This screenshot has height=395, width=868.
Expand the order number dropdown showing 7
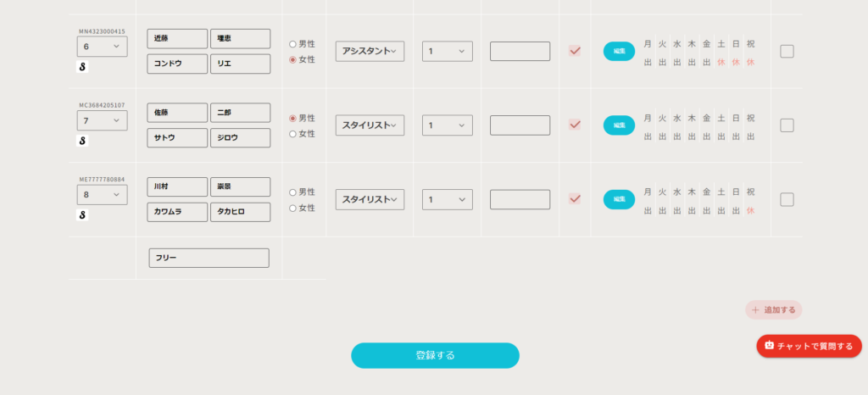pos(103,120)
